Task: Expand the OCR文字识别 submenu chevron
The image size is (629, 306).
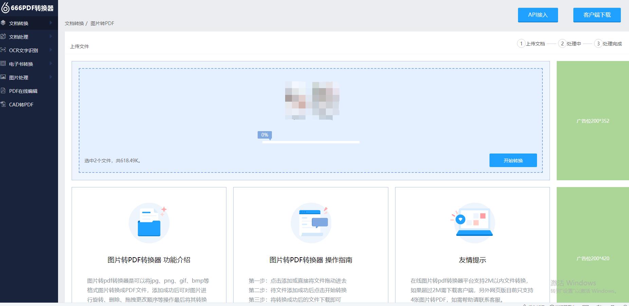Action: [x=52, y=50]
